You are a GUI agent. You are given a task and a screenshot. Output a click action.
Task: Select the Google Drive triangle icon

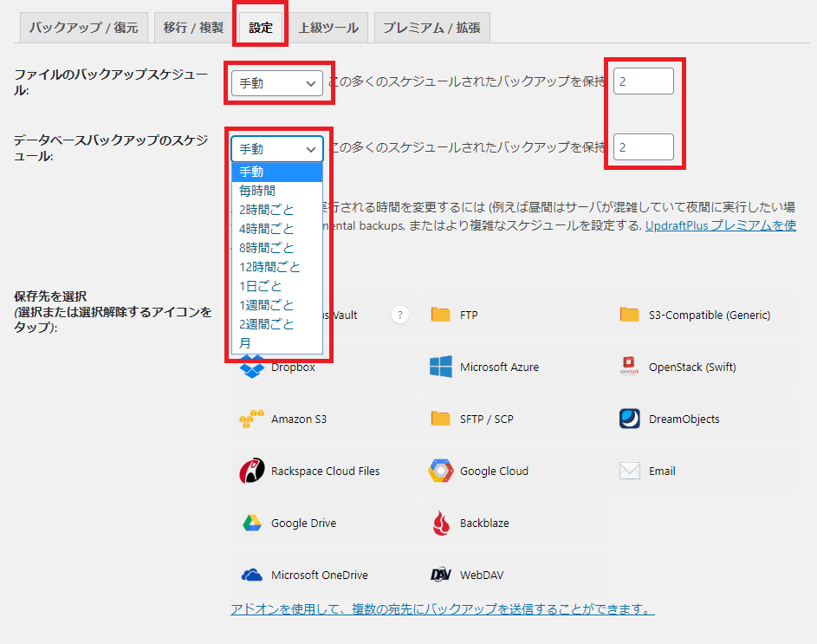tap(251, 523)
